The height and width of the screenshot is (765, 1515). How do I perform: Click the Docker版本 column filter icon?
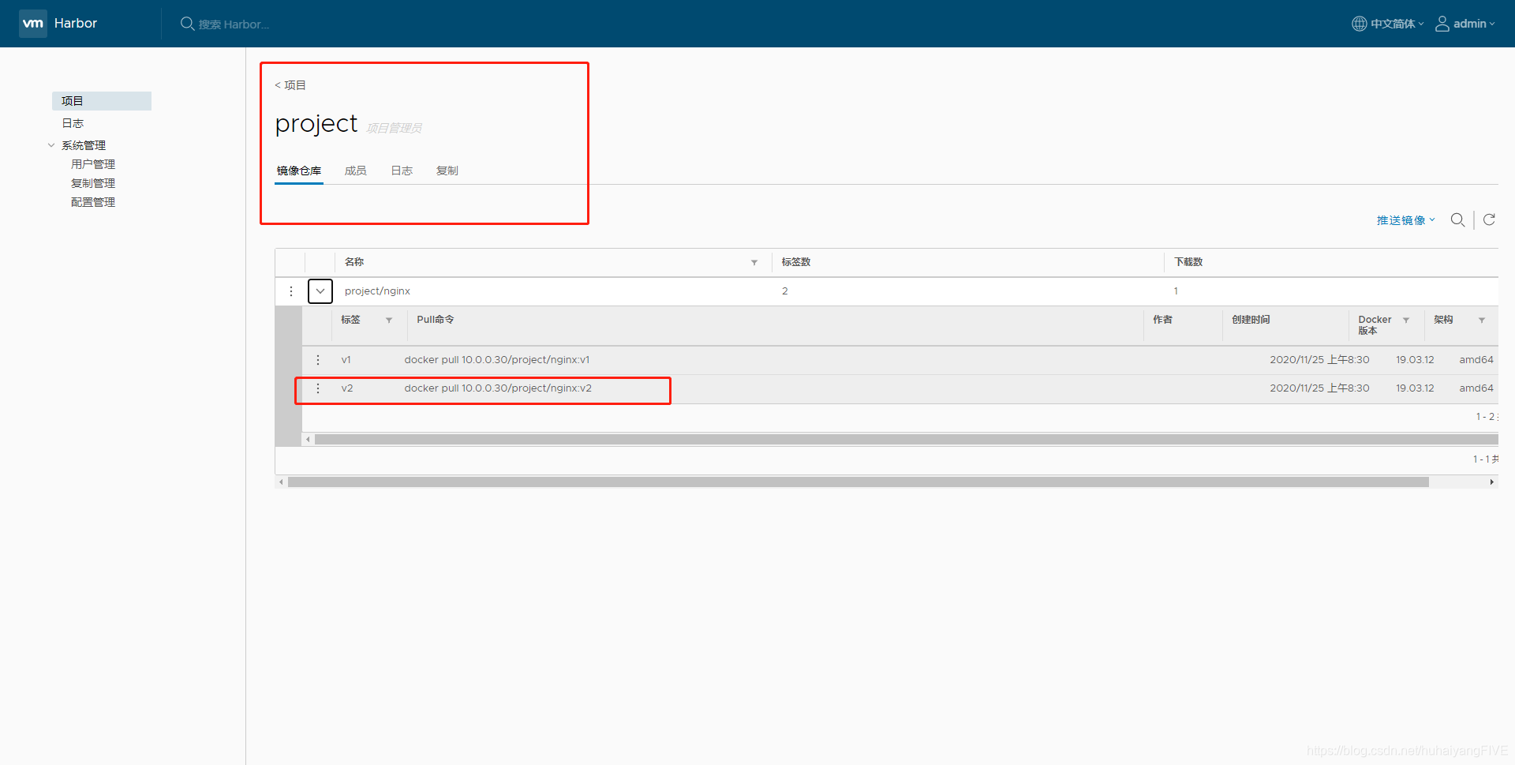pos(1406,321)
